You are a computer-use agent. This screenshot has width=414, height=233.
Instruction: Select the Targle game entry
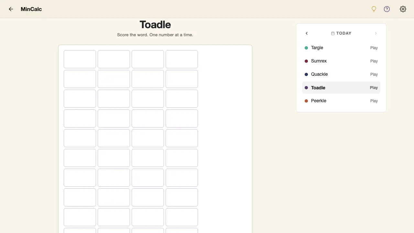pos(341,48)
